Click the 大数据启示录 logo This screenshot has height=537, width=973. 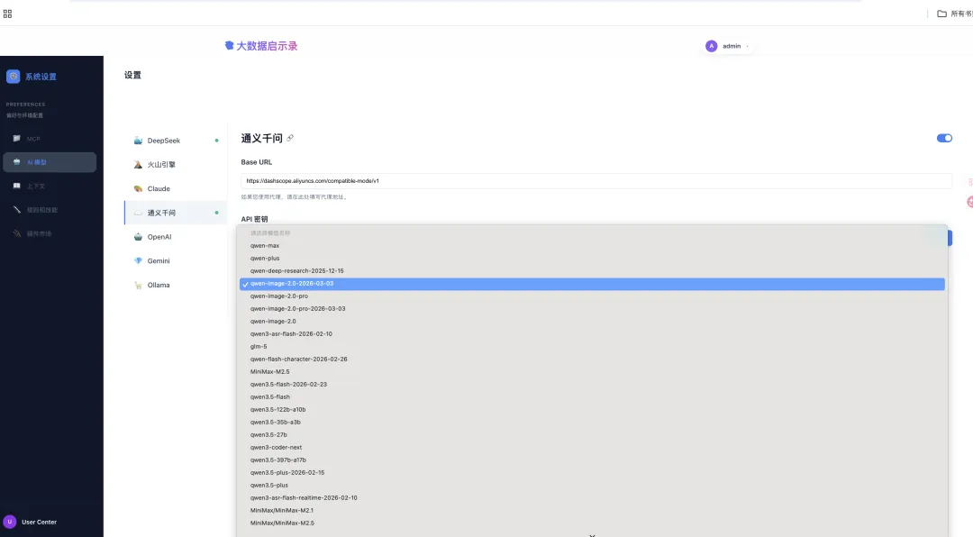[x=260, y=46]
